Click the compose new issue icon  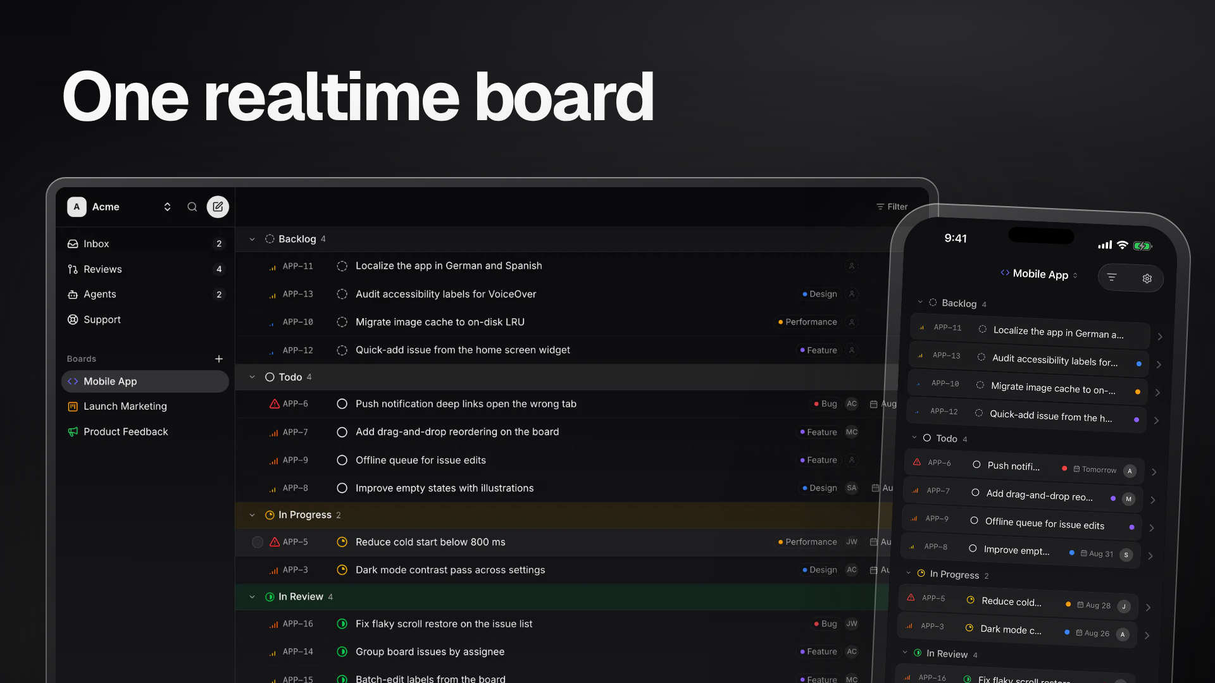[x=218, y=207]
